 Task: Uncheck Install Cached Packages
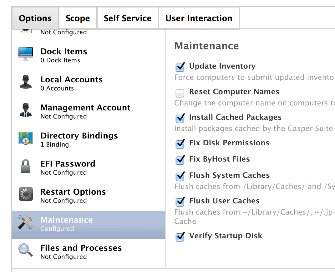180,118
